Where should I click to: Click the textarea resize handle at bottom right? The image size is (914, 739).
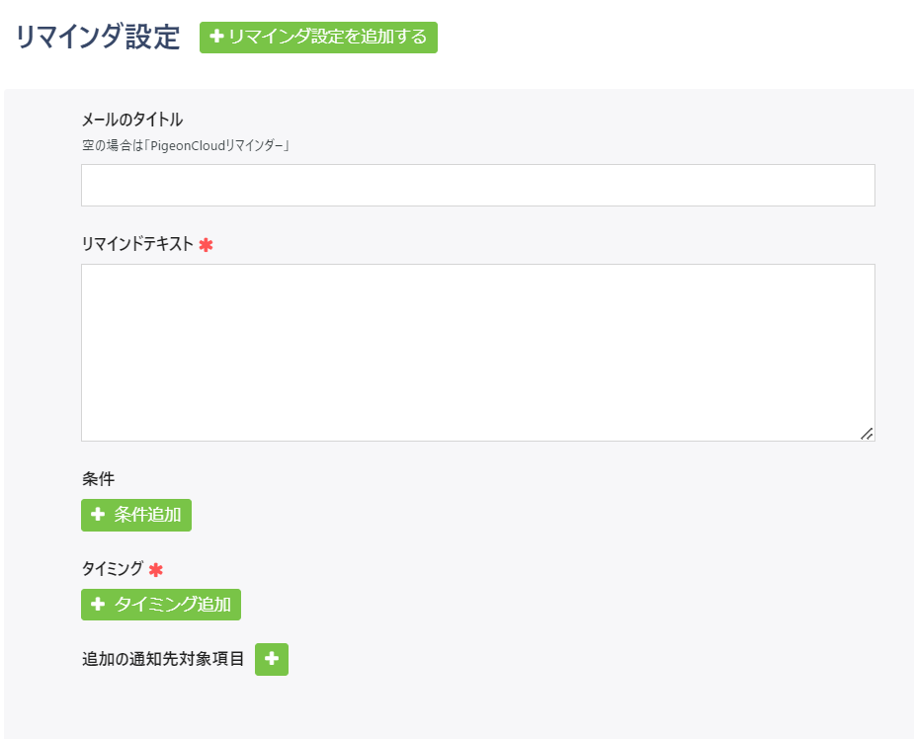coord(867,432)
